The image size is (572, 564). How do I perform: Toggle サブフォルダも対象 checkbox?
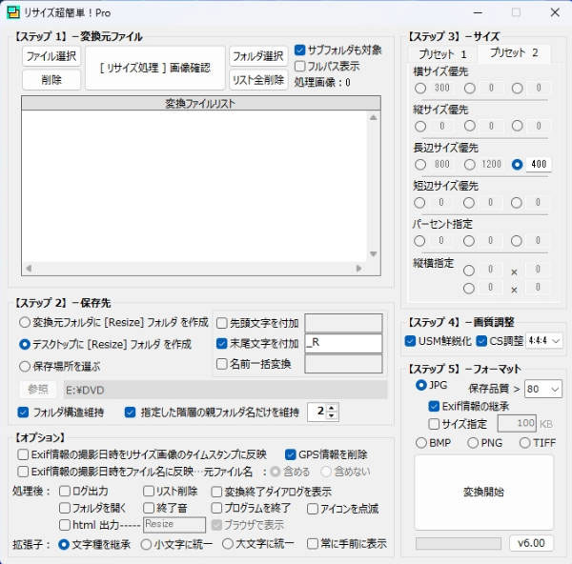(299, 50)
